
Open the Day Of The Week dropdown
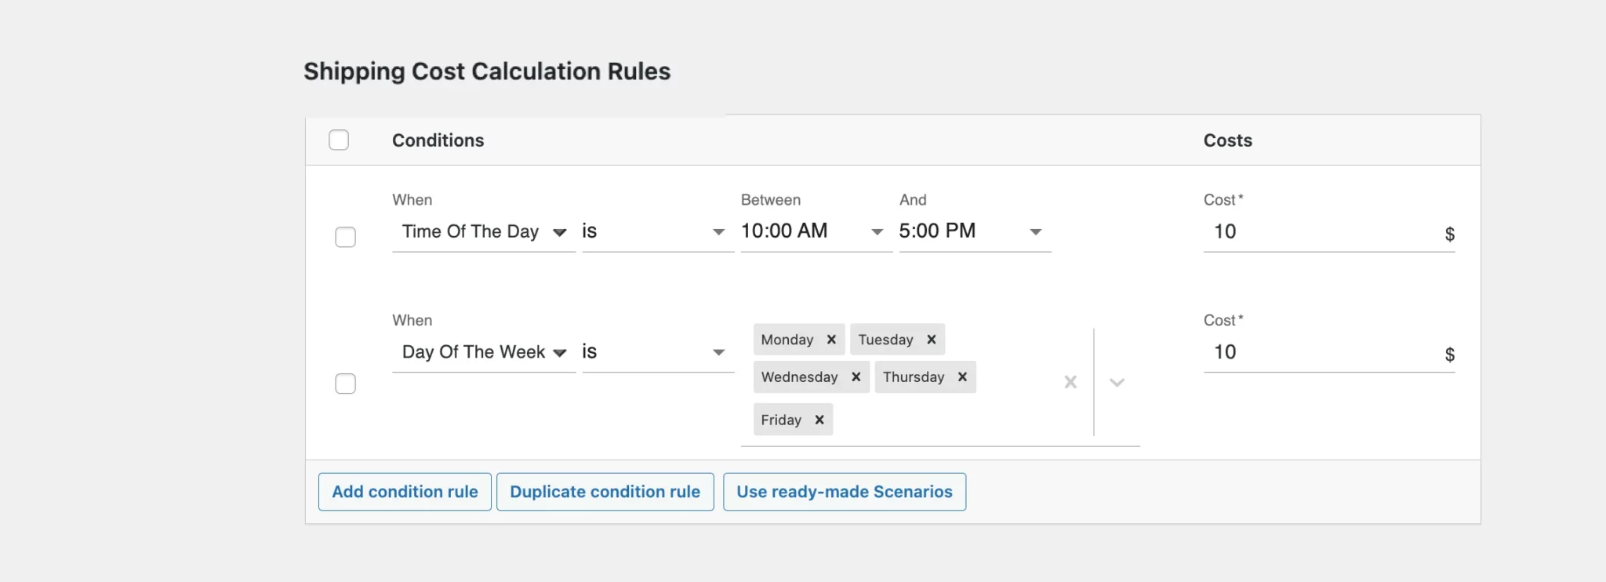[484, 352]
